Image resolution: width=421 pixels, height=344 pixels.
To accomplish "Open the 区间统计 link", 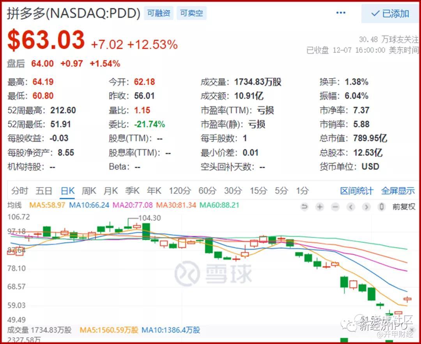I will pos(357,191).
